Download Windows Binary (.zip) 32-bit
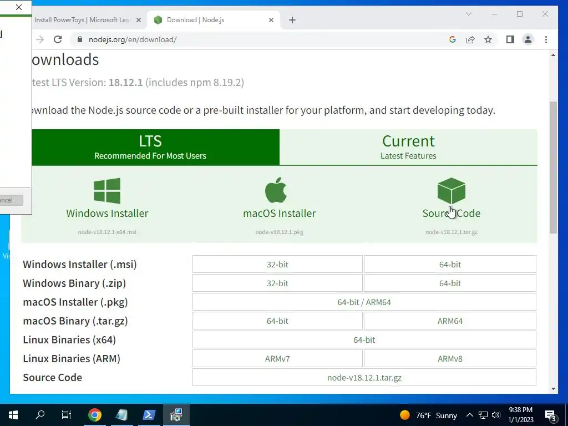The width and height of the screenshot is (568, 426). pyautogui.click(x=277, y=283)
